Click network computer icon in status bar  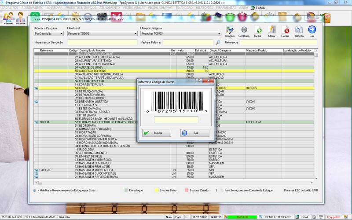coord(321,217)
